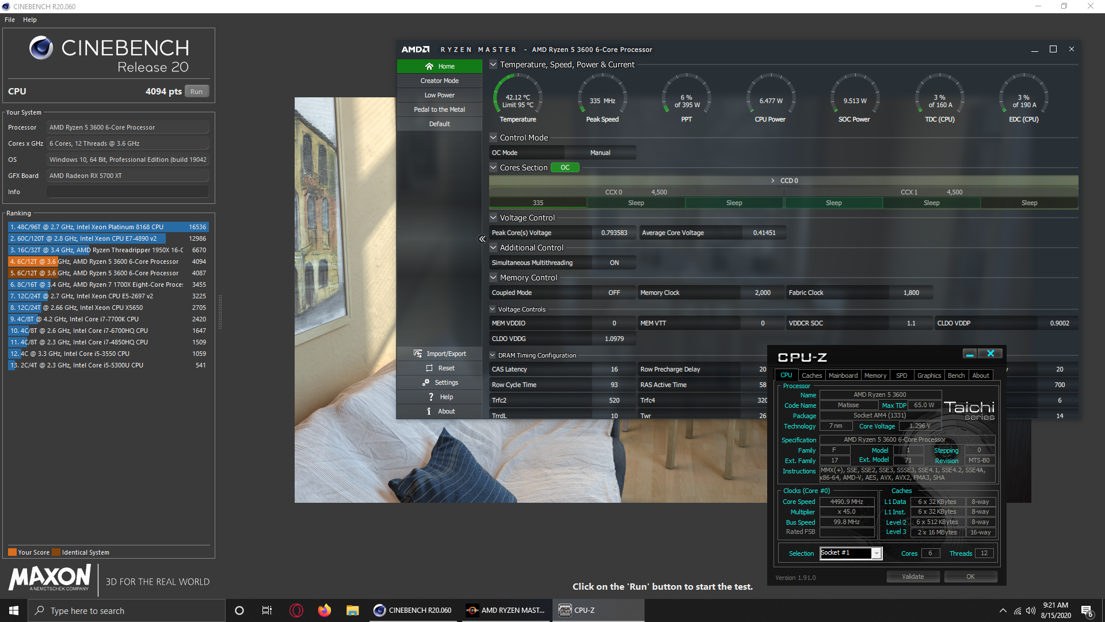Click the Cinebench logo sphere icon
The image size is (1105, 622).
point(41,48)
